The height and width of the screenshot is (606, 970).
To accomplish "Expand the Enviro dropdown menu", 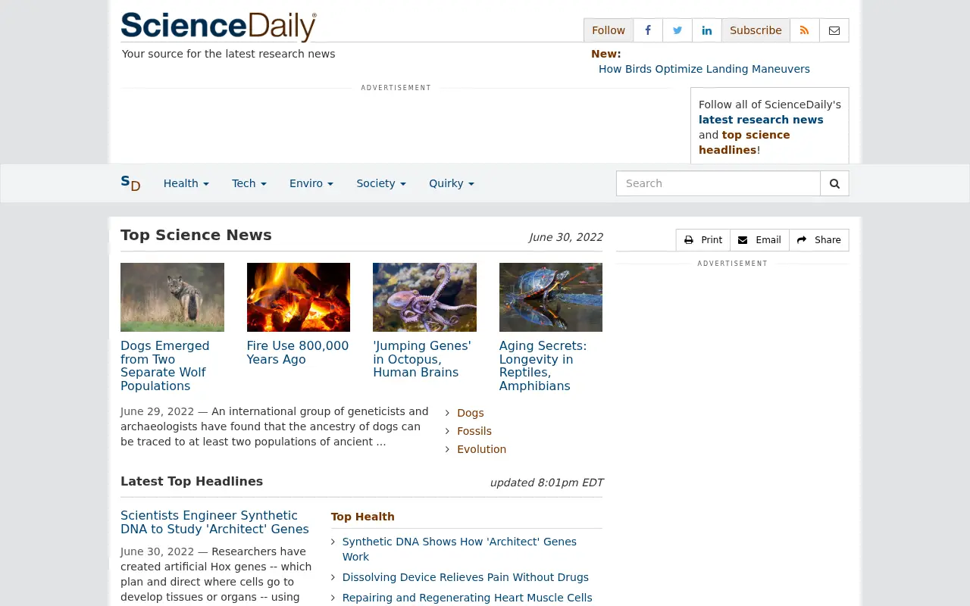I will (x=311, y=183).
